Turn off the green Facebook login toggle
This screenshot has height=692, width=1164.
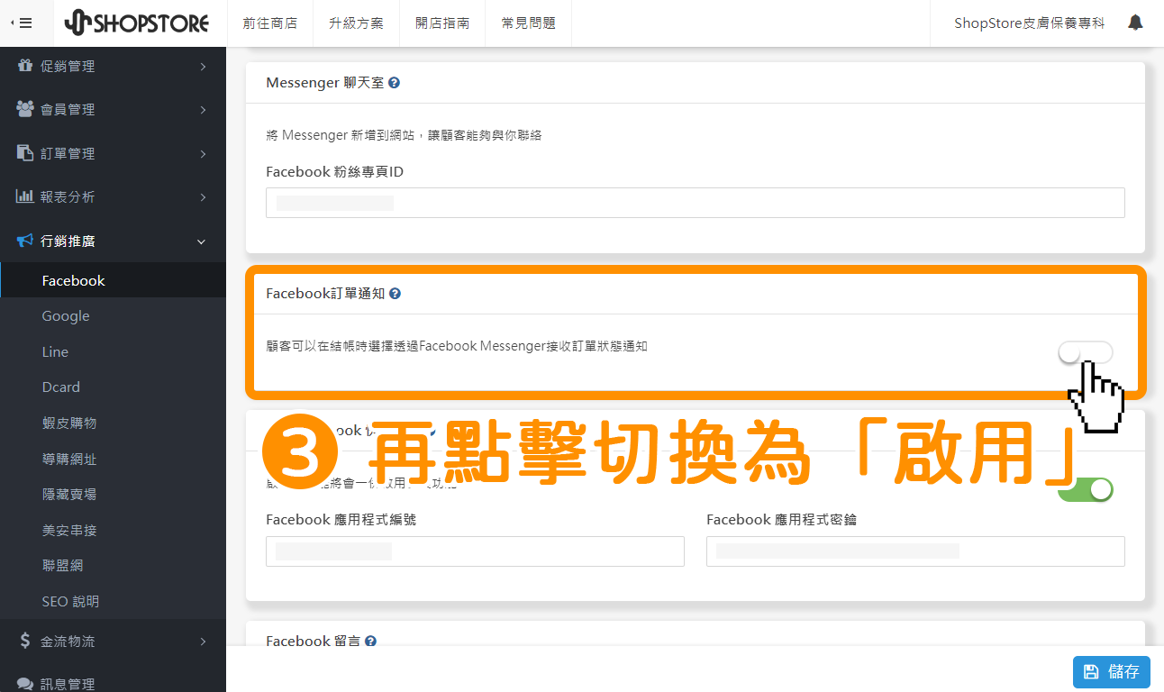coord(1086,489)
